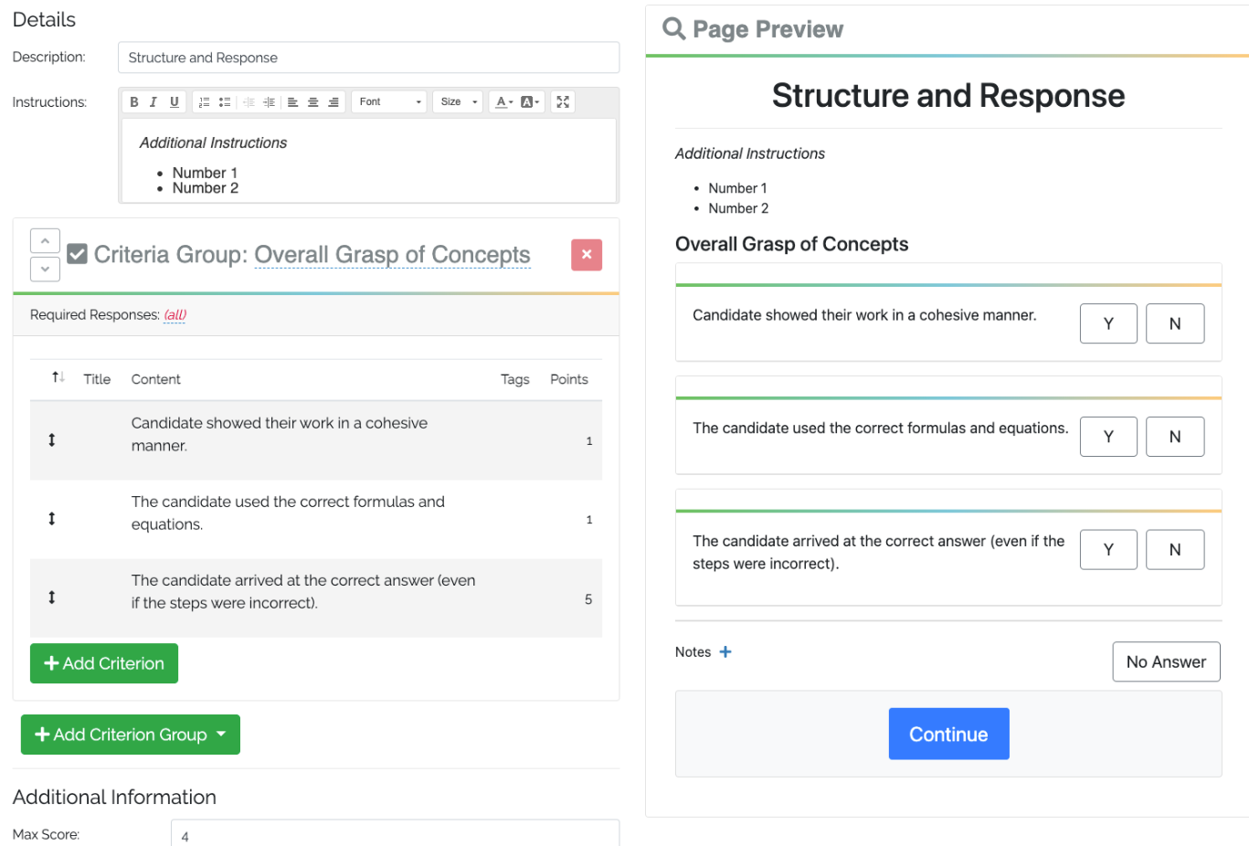The height and width of the screenshot is (846, 1249).
Task: Move criteria group down
Action: click(45, 270)
